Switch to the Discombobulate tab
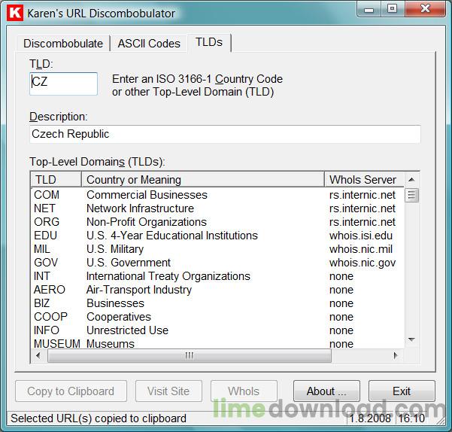Image resolution: width=452 pixels, height=432 pixels. (x=63, y=44)
